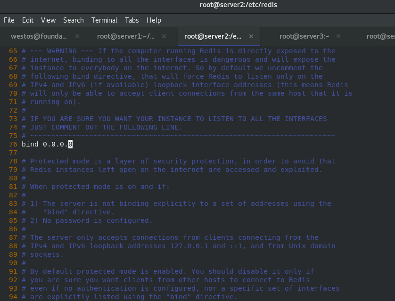Click 'running on).' on line 71
Viewport: 395px width, 301px height.
[56, 102]
